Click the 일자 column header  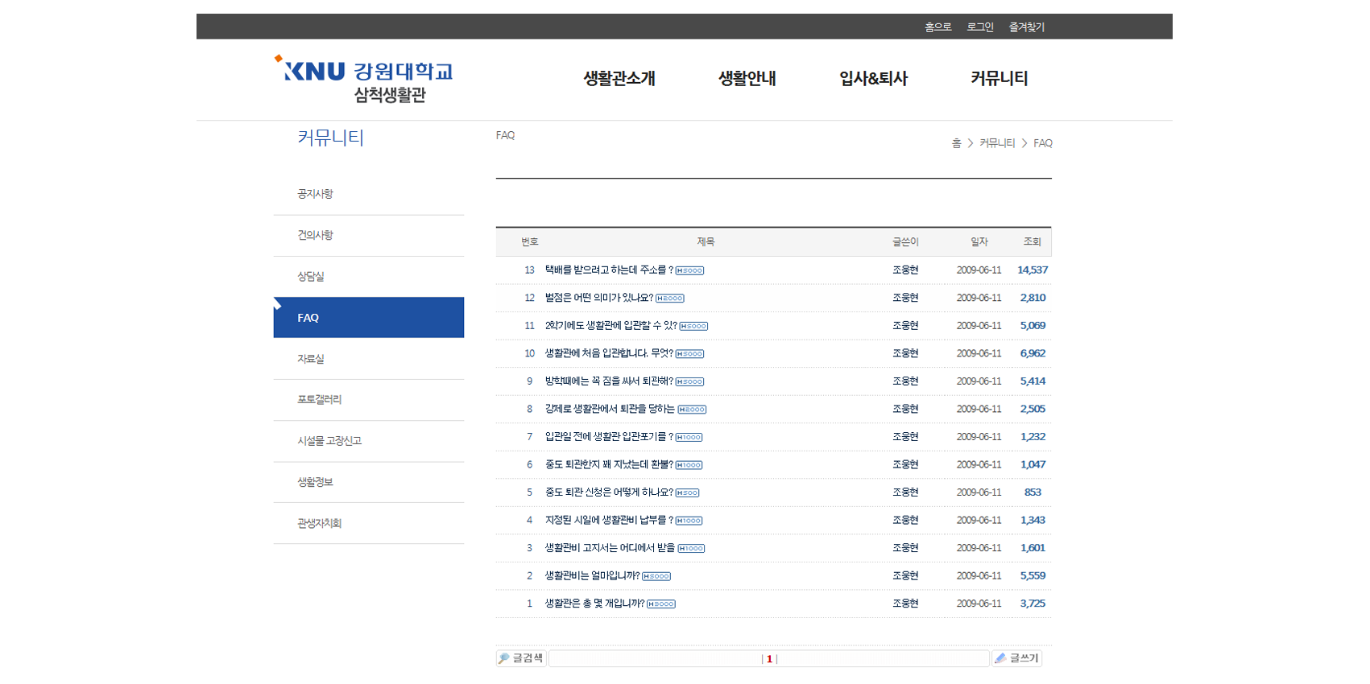tap(979, 241)
